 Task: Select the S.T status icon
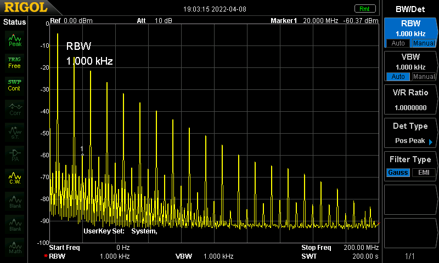[x=15, y=131]
